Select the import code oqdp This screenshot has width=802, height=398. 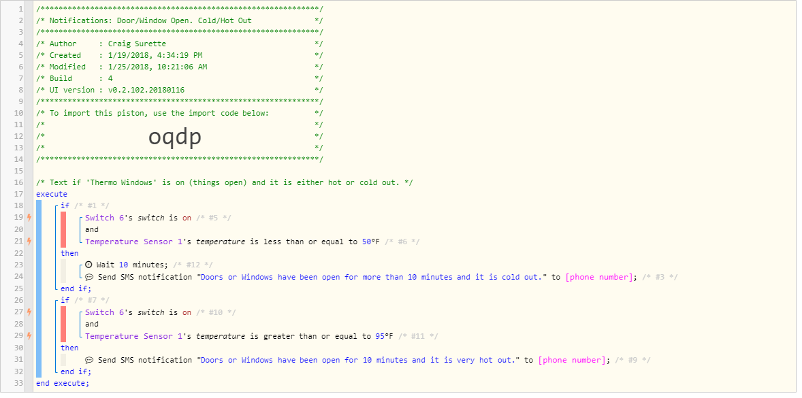pos(175,137)
